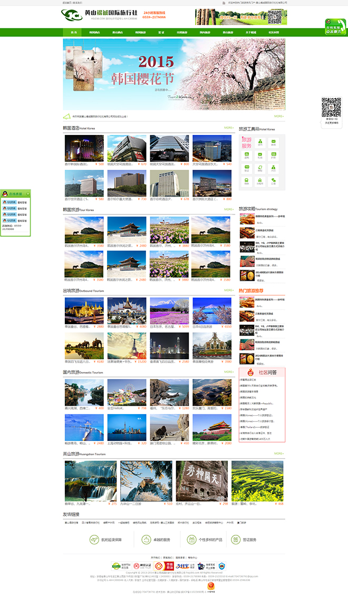
Task: Expand MORE+ for 黄山旅游 Huangshan Tourism
Action: tap(278, 453)
